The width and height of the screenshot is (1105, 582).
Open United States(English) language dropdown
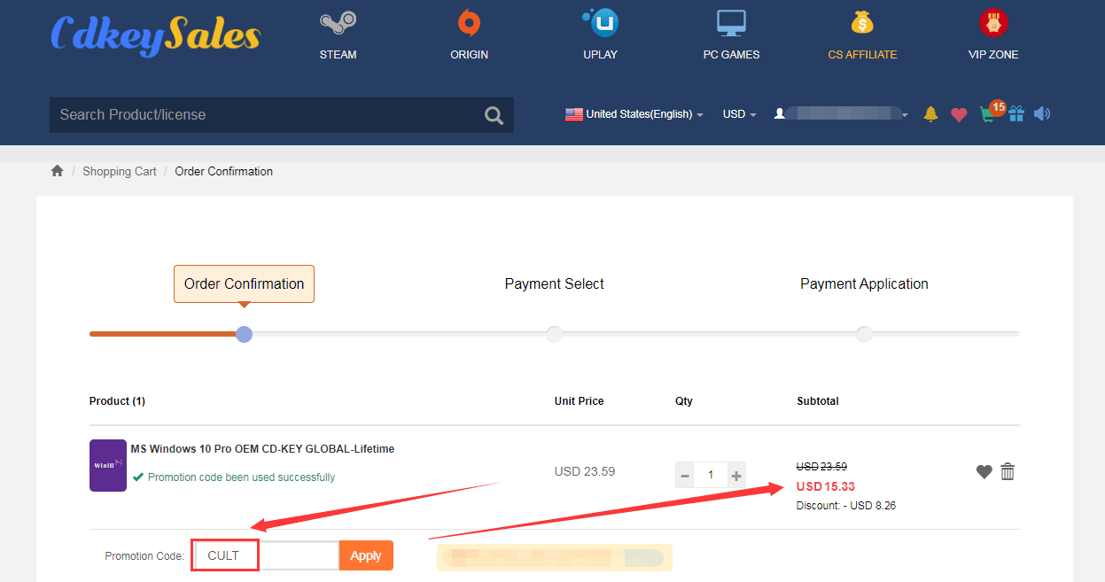(x=634, y=114)
